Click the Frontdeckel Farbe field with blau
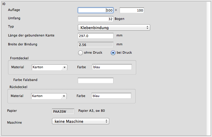Viewport: 212px width, 137px height. [x=112, y=67]
